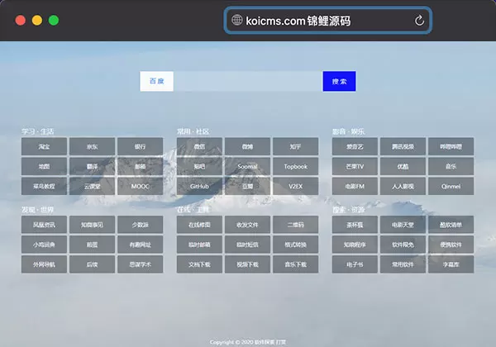Click the MOOC shortcut
The height and width of the screenshot is (347, 496).
[x=141, y=186]
